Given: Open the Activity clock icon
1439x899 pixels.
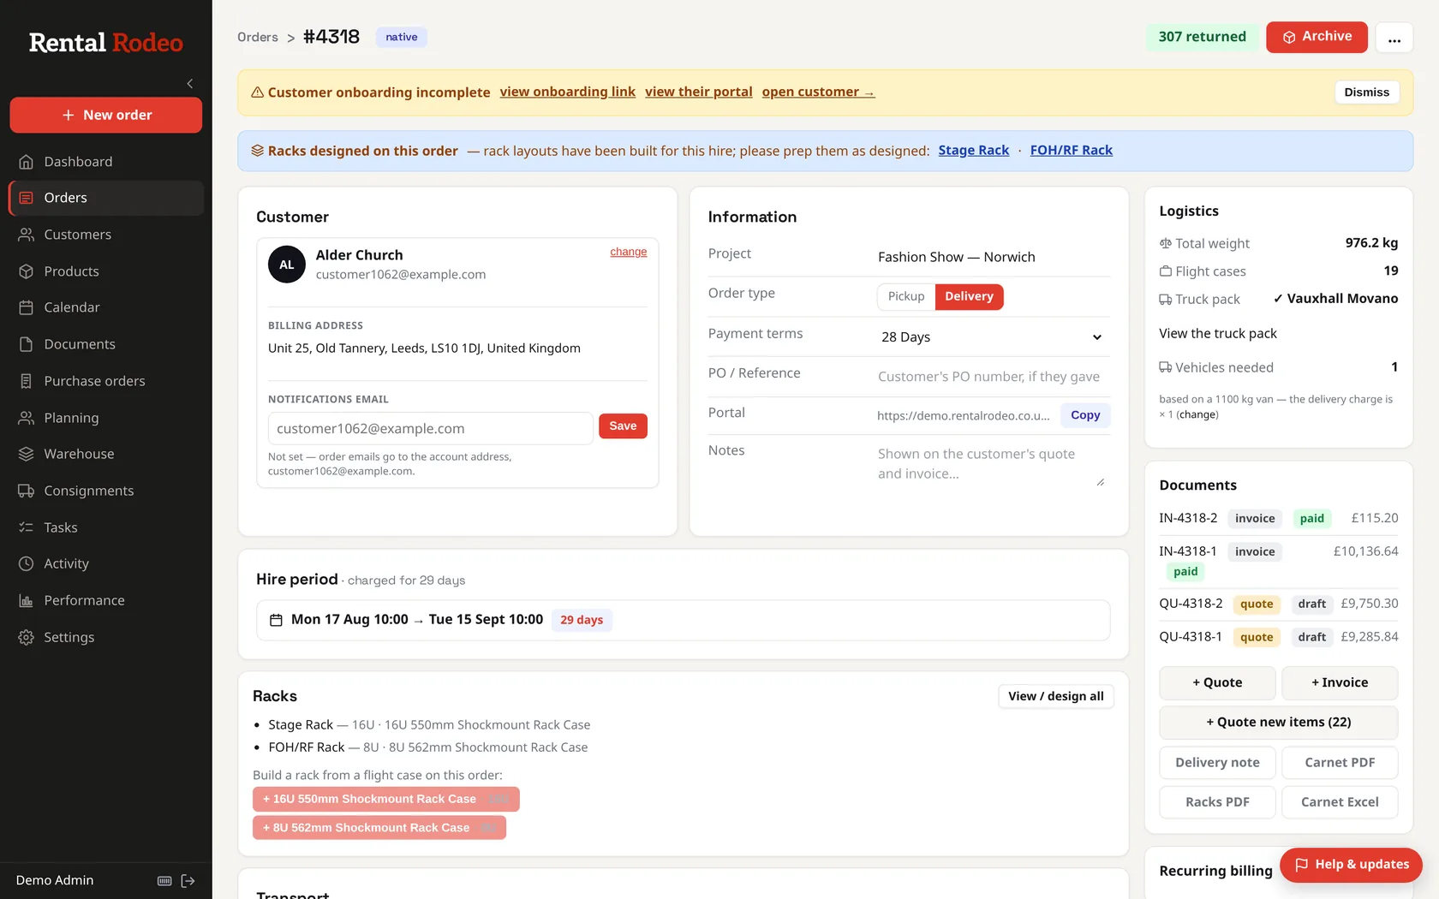Looking at the screenshot, I should 27,563.
